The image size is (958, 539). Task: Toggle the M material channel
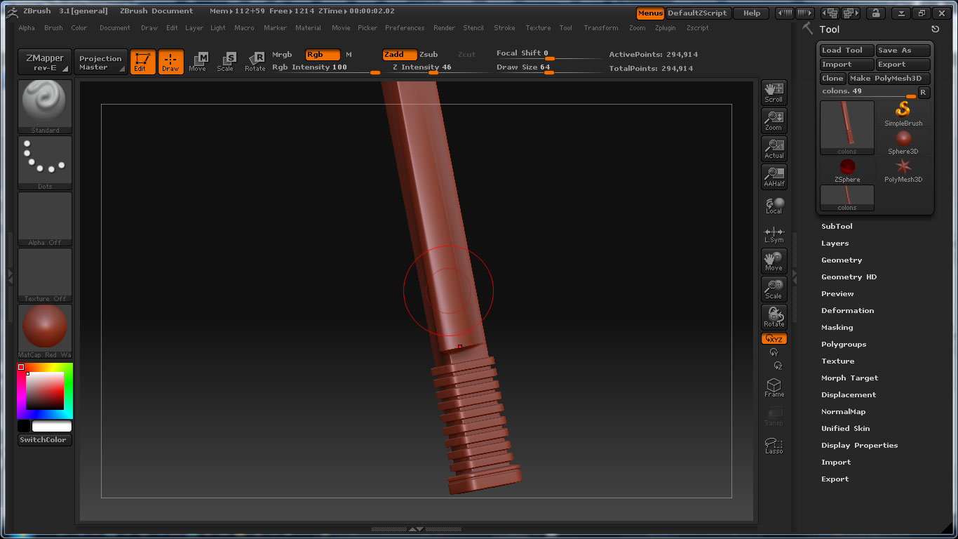pos(349,54)
